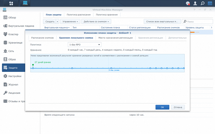
Task: Click the Отмена button
Action: click(x=178, y=107)
